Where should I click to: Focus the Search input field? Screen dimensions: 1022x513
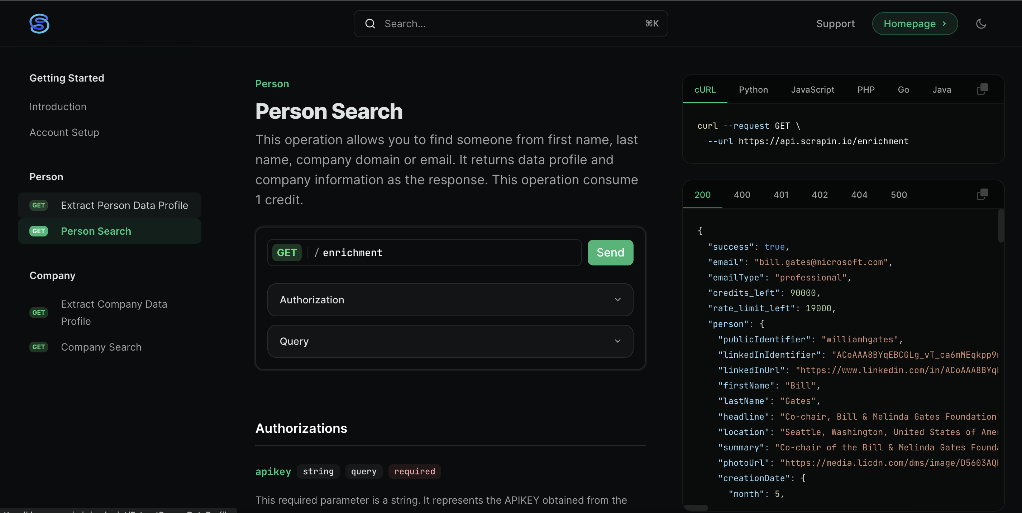click(511, 24)
